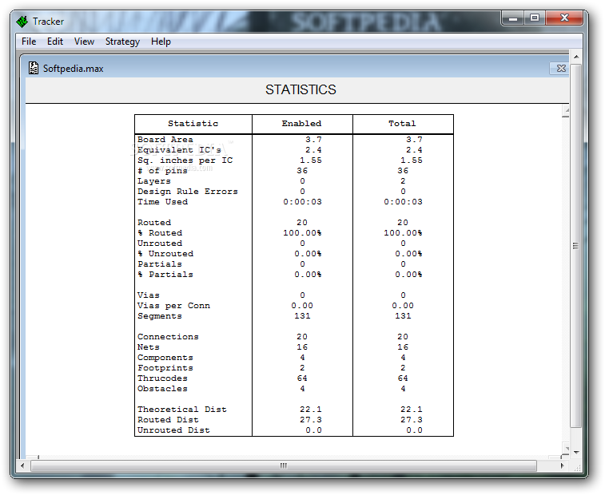
Task: Select the Equivalent IC's row label
Action: (179, 150)
